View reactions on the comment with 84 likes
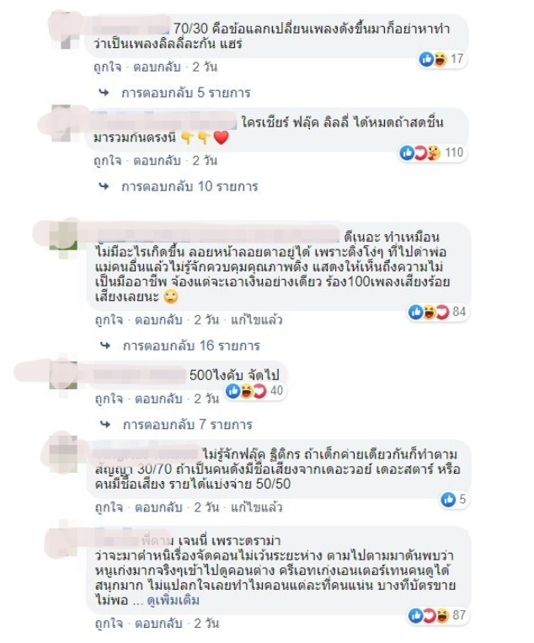The width and height of the screenshot is (534, 643). pos(437,312)
